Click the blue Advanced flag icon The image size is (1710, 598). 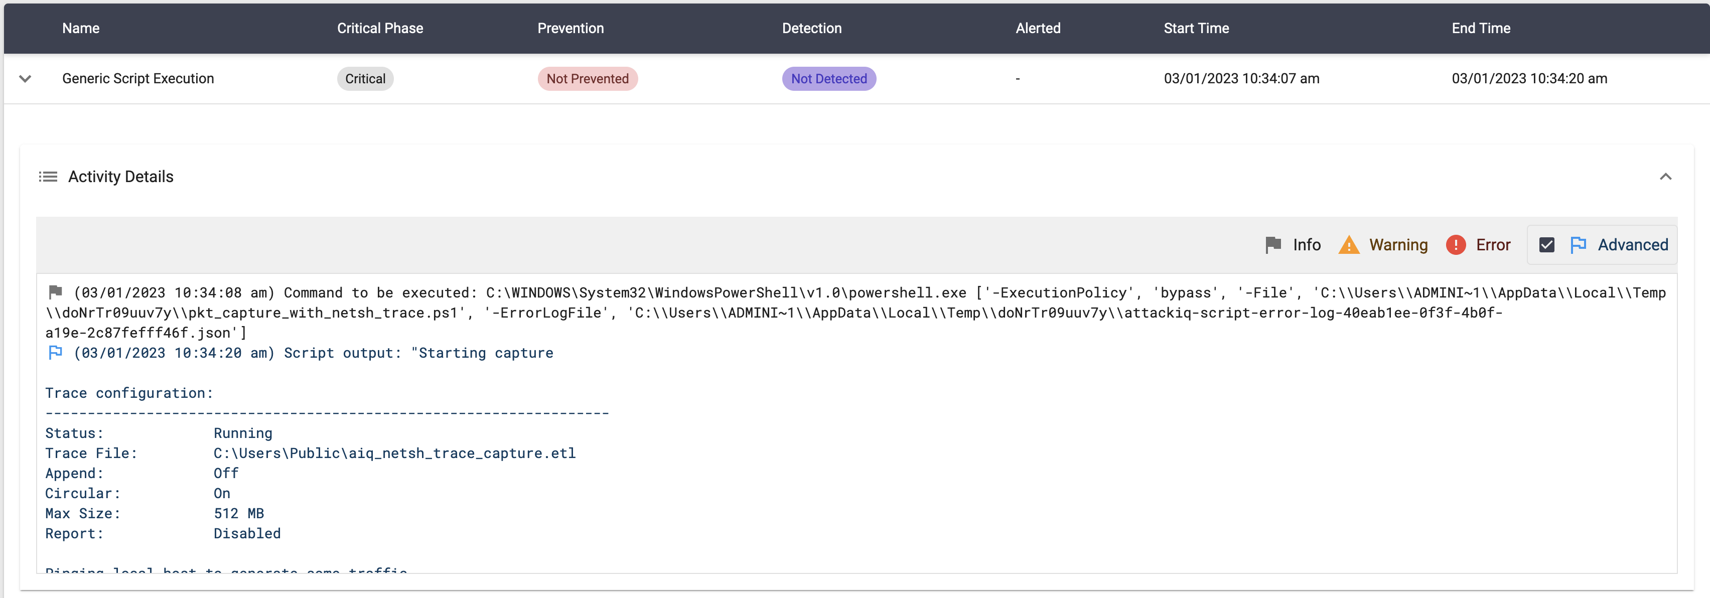[1578, 245]
